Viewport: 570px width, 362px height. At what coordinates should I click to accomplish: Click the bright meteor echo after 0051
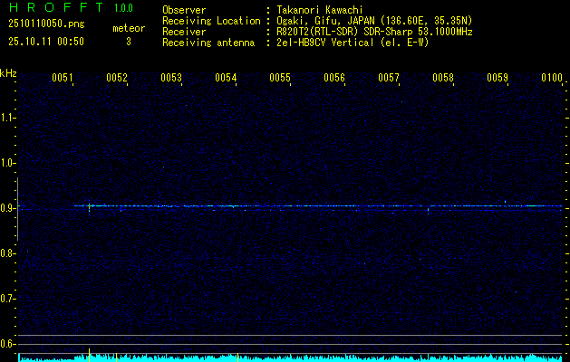pos(89,206)
